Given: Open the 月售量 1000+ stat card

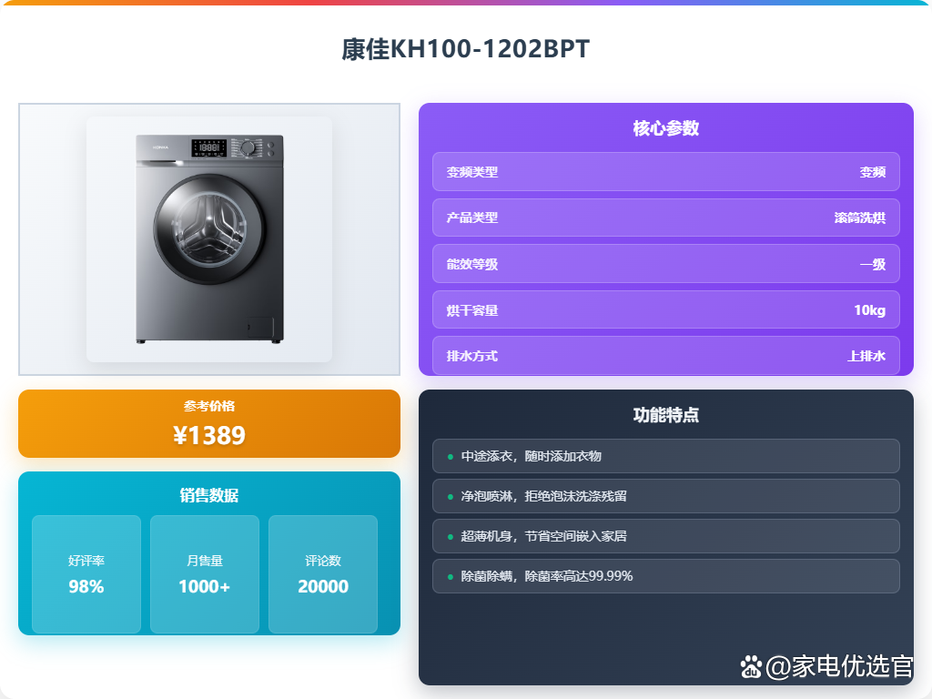Looking at the screenshot, I should tap(205, 574).
